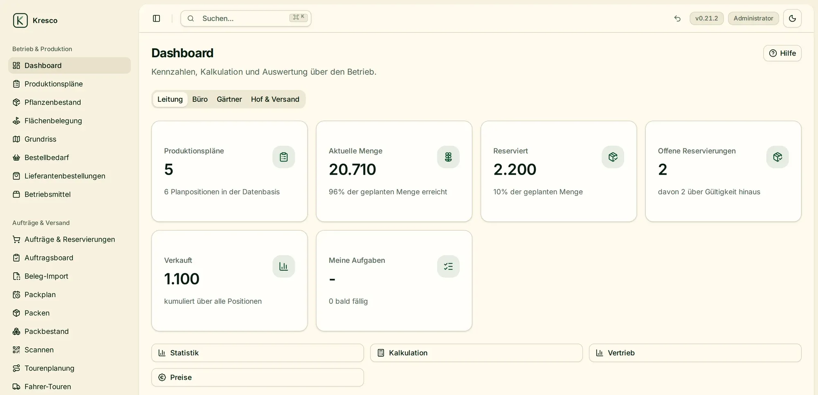This screenshot has width=818, height=395.
Task: Open Produktionspläne in the sidebar
Action: pyautogui.click(x=70, y=84)
